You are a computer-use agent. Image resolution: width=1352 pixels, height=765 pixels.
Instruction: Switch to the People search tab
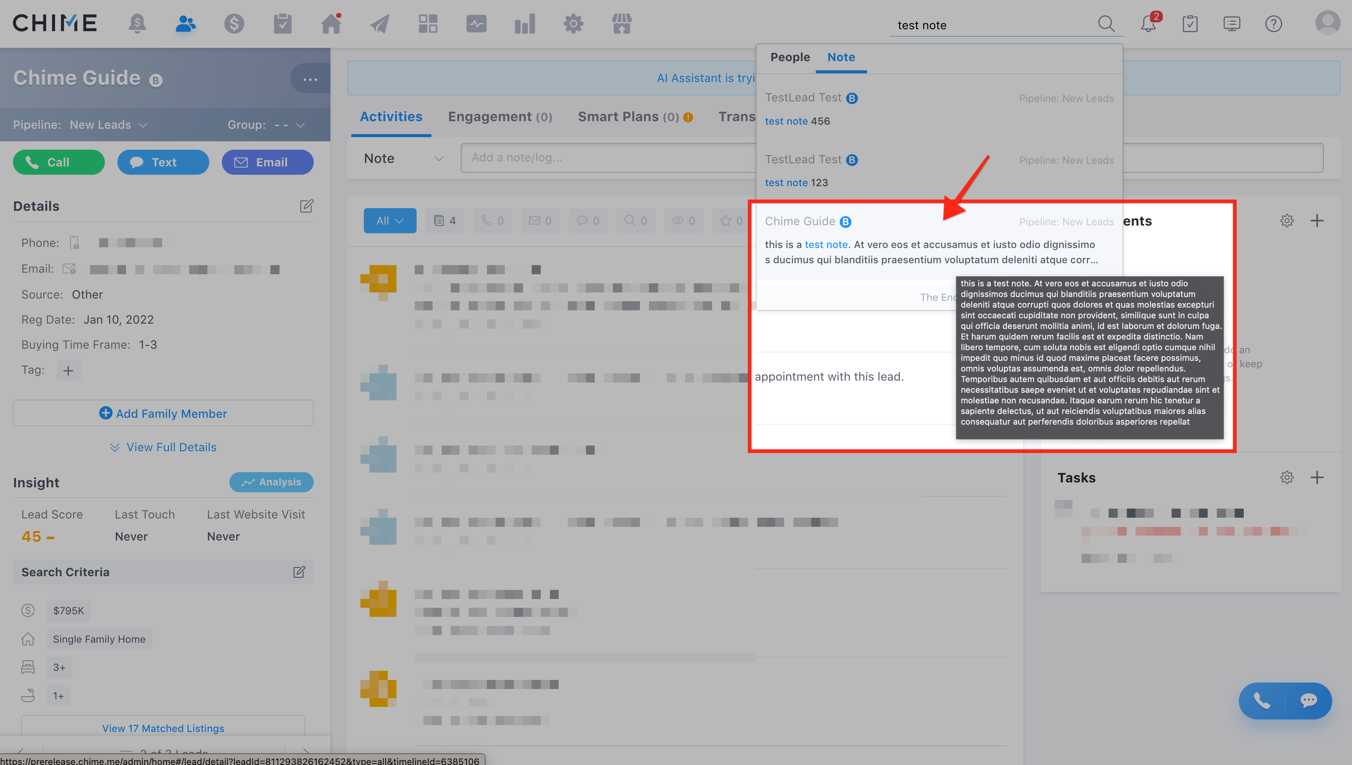coord(790,57)
